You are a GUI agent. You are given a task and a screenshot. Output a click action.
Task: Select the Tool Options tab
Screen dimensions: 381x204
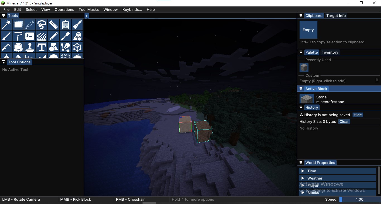click(19, 62)
